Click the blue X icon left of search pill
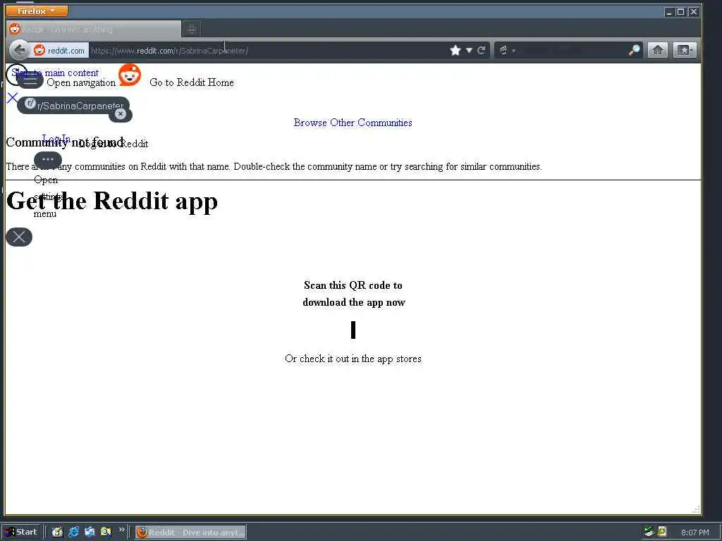Viewport: 722px width, 541px height. [13, 97]
